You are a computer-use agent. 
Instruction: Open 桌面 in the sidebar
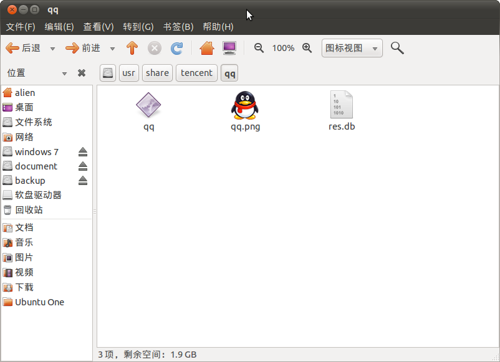tap(47, 107)
